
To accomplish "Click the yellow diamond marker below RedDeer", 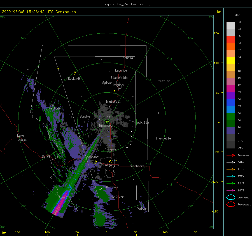I will click(x=115, y=91).
